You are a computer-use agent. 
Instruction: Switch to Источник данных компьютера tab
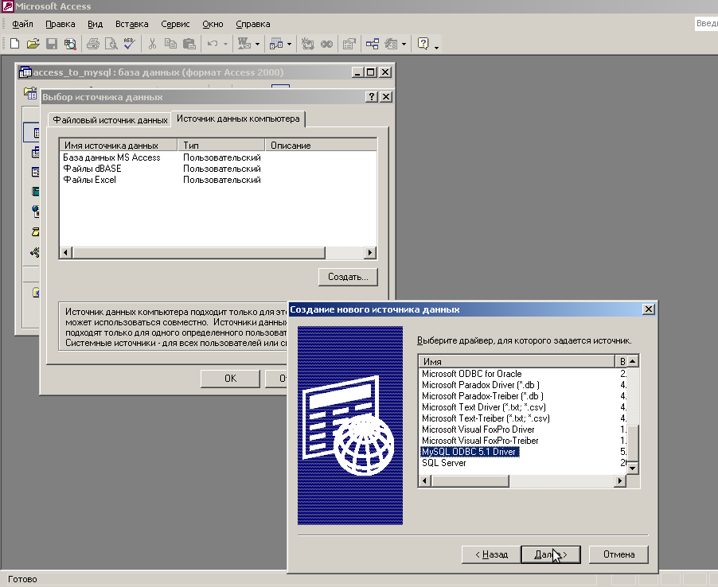coord(238,119)
